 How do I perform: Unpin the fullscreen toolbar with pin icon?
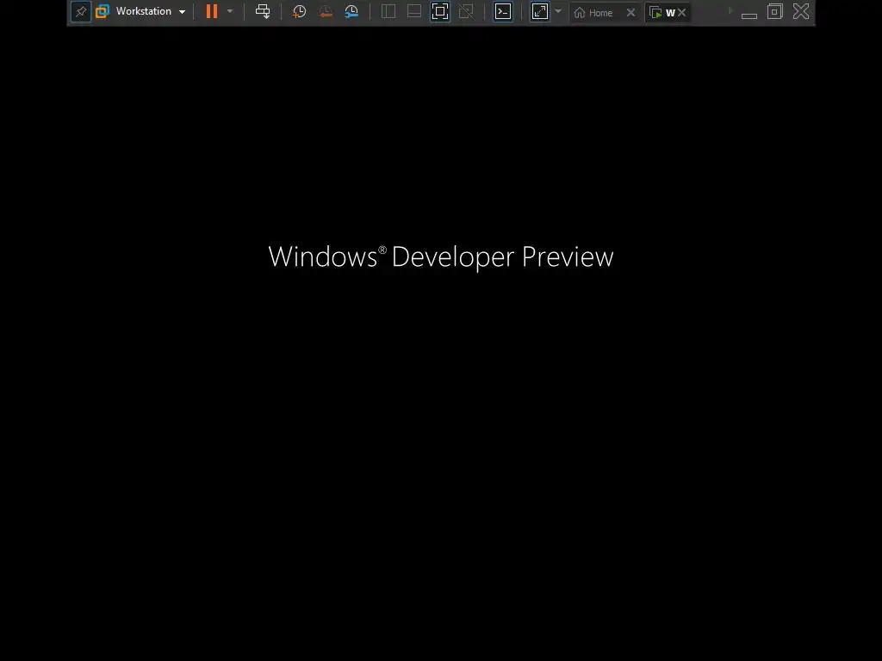tap(81, 11)
